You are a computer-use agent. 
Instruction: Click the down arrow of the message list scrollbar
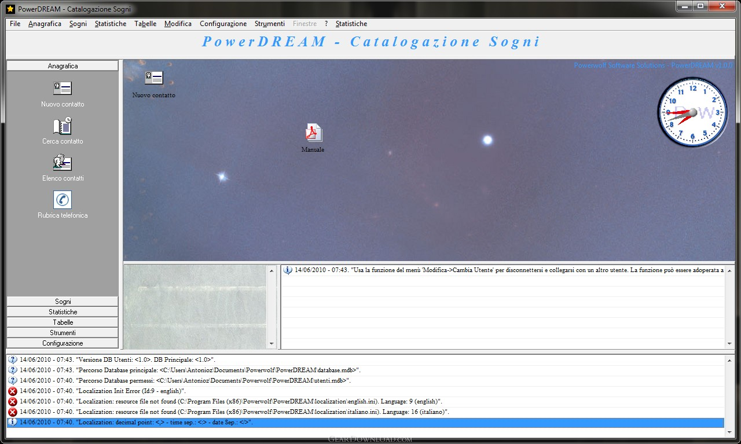click(x=729, y=344)
